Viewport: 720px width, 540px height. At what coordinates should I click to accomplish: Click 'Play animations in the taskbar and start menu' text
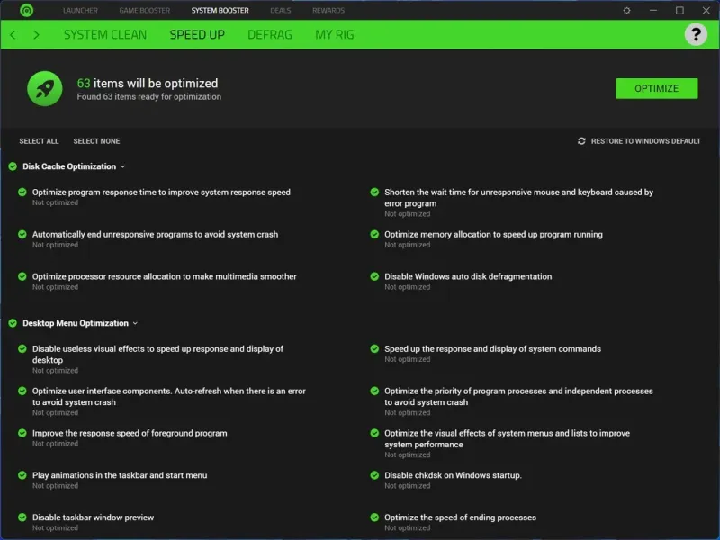(120, 475)
